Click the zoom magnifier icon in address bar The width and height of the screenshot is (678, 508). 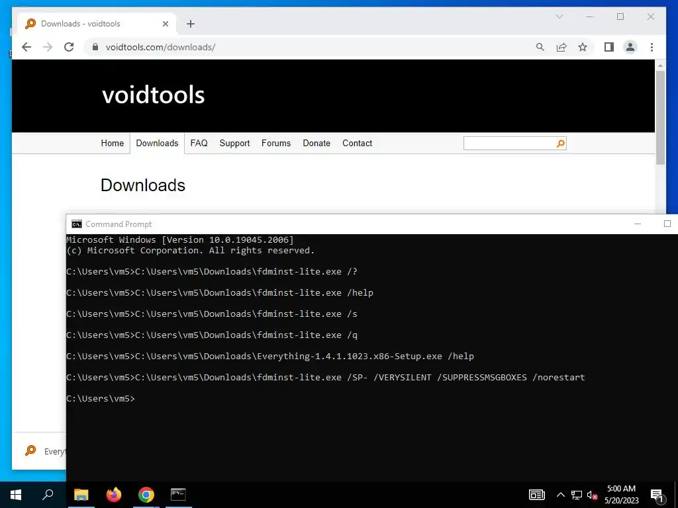pos(540,47)
